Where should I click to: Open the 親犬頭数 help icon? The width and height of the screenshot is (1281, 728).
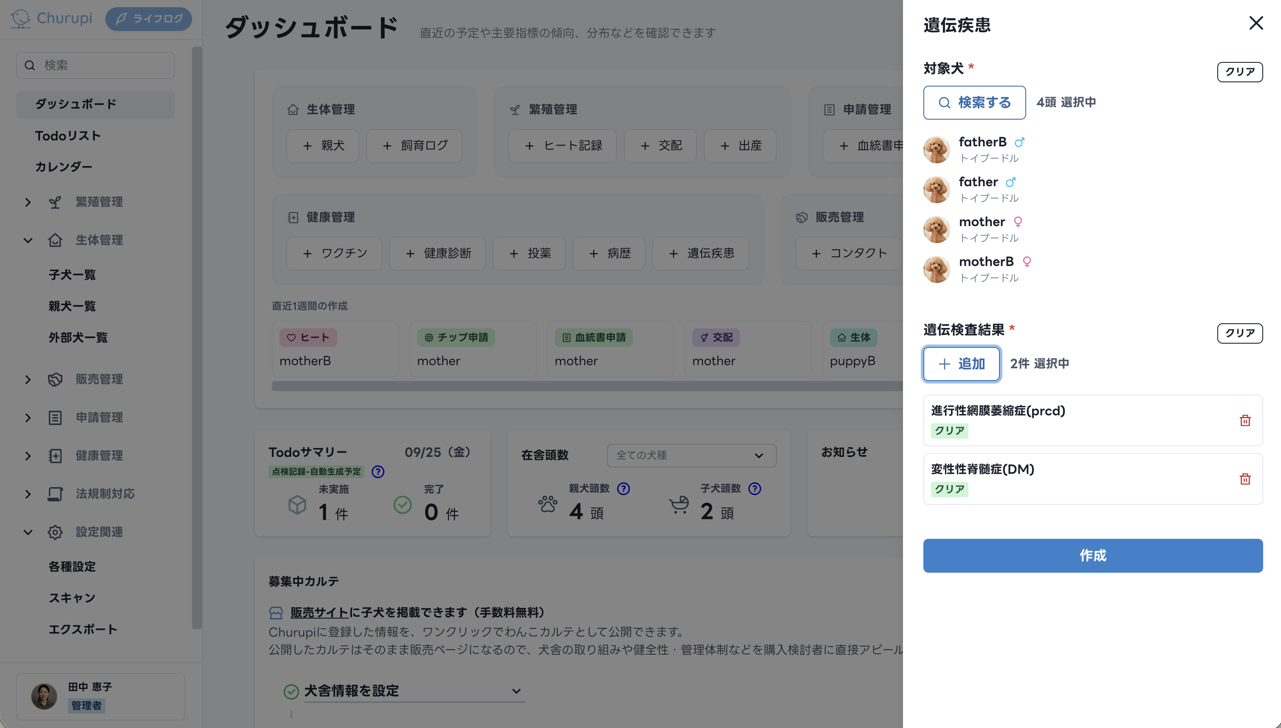click(x=623, y=488)
